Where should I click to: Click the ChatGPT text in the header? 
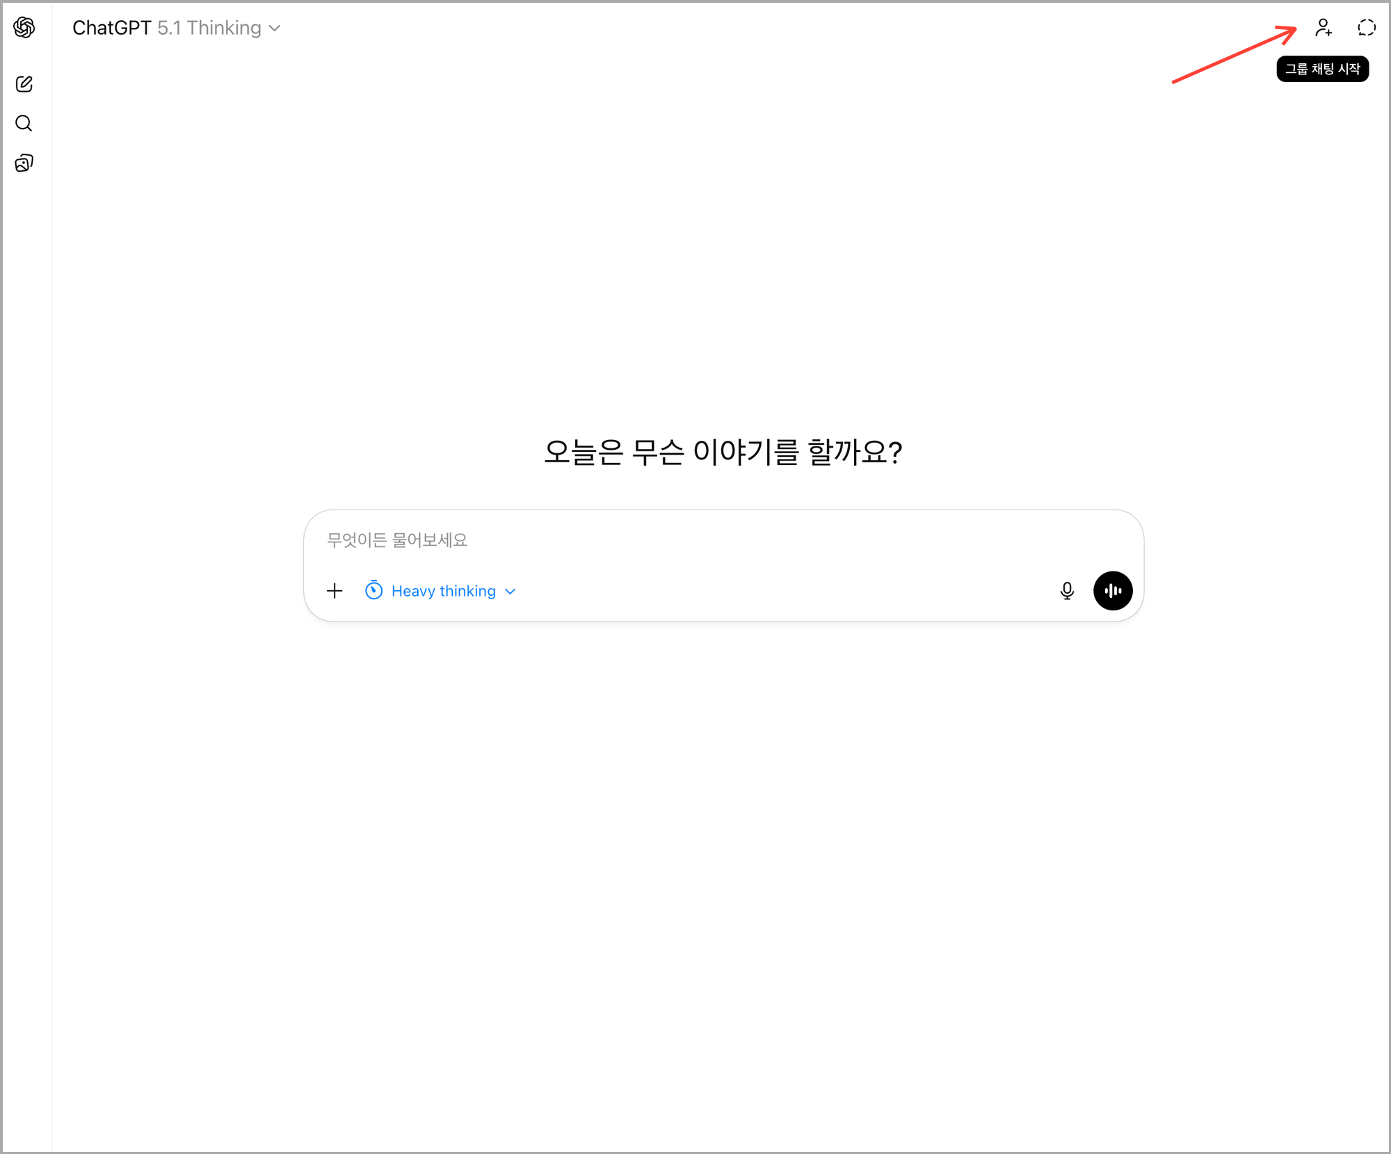point(112,28)
